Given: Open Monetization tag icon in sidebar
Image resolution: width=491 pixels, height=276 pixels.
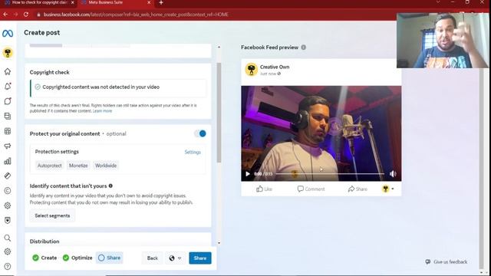Looking at the screenshot, I should coord(8,176).
